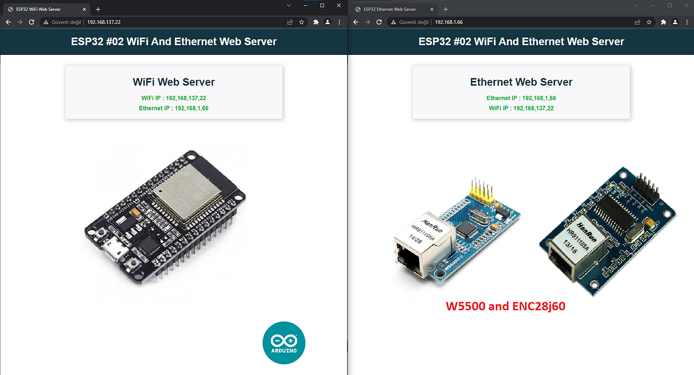The image size is (694, 375).
Task: Reload the WiFi Web Server page
Action: click(x=31, y=21)
